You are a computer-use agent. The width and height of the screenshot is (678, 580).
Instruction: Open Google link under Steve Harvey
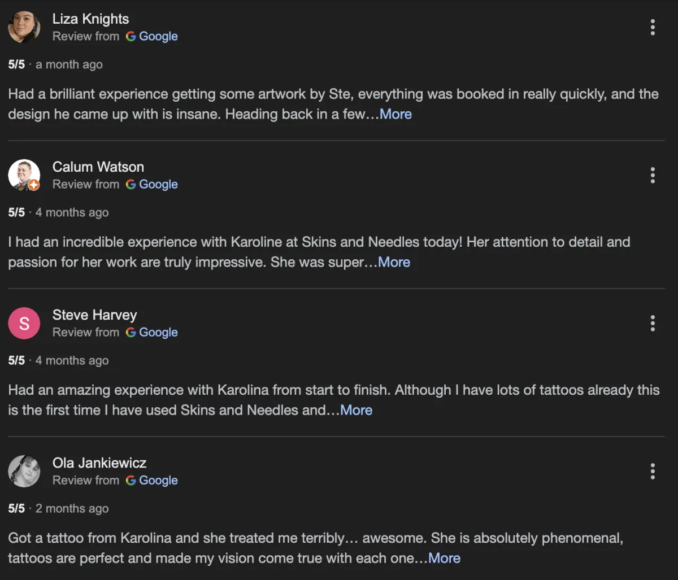pos(152,332)
